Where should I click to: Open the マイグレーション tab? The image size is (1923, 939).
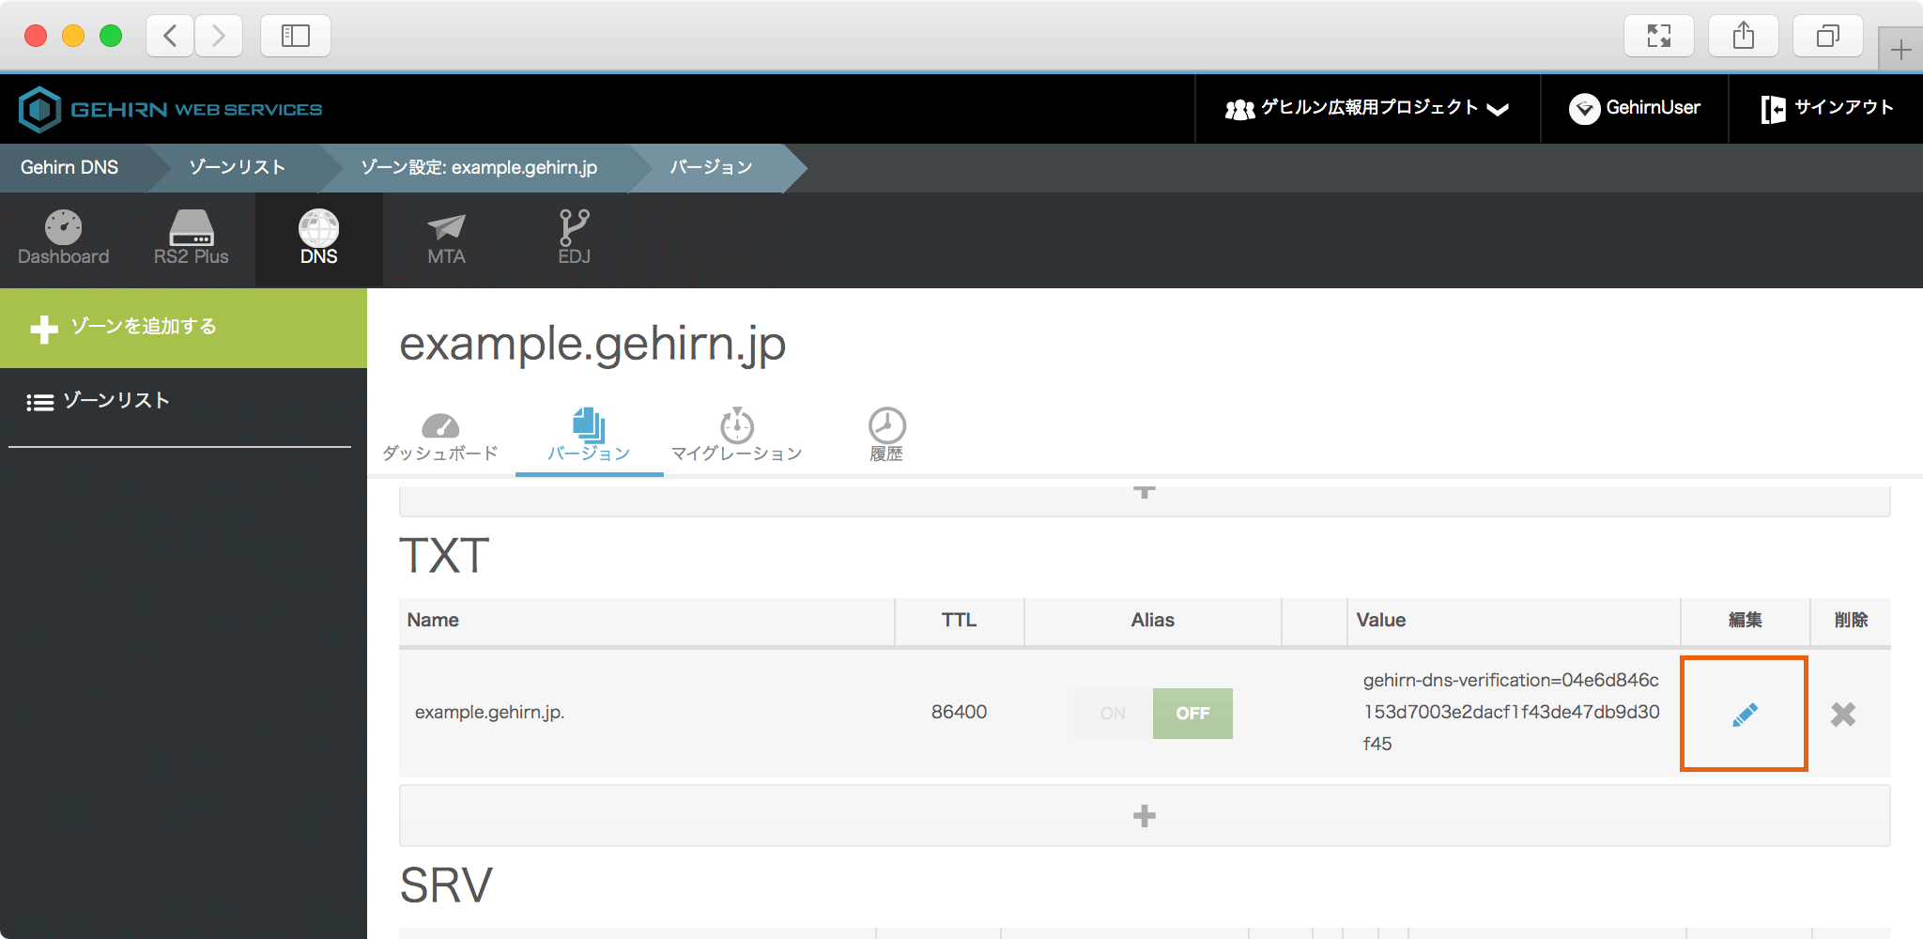[x=737, y=436]
